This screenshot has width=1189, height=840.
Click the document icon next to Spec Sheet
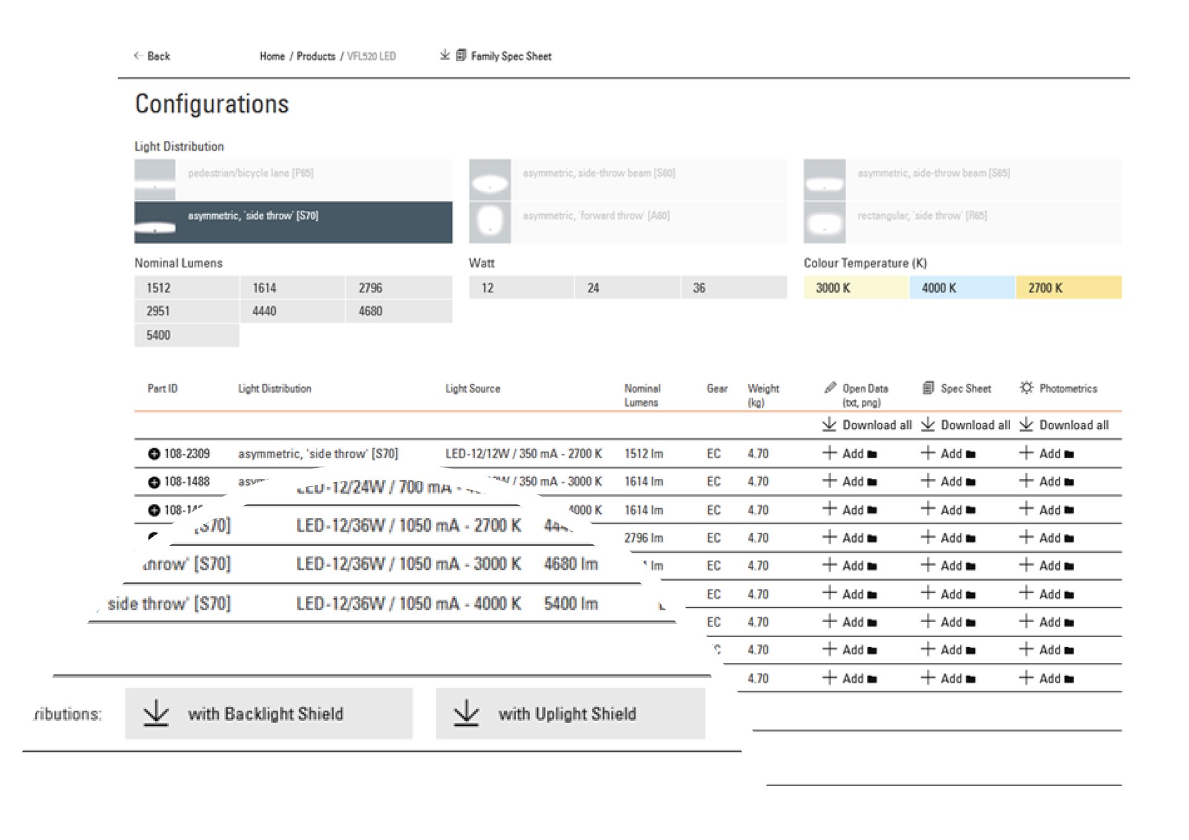[x=928, y=389]
